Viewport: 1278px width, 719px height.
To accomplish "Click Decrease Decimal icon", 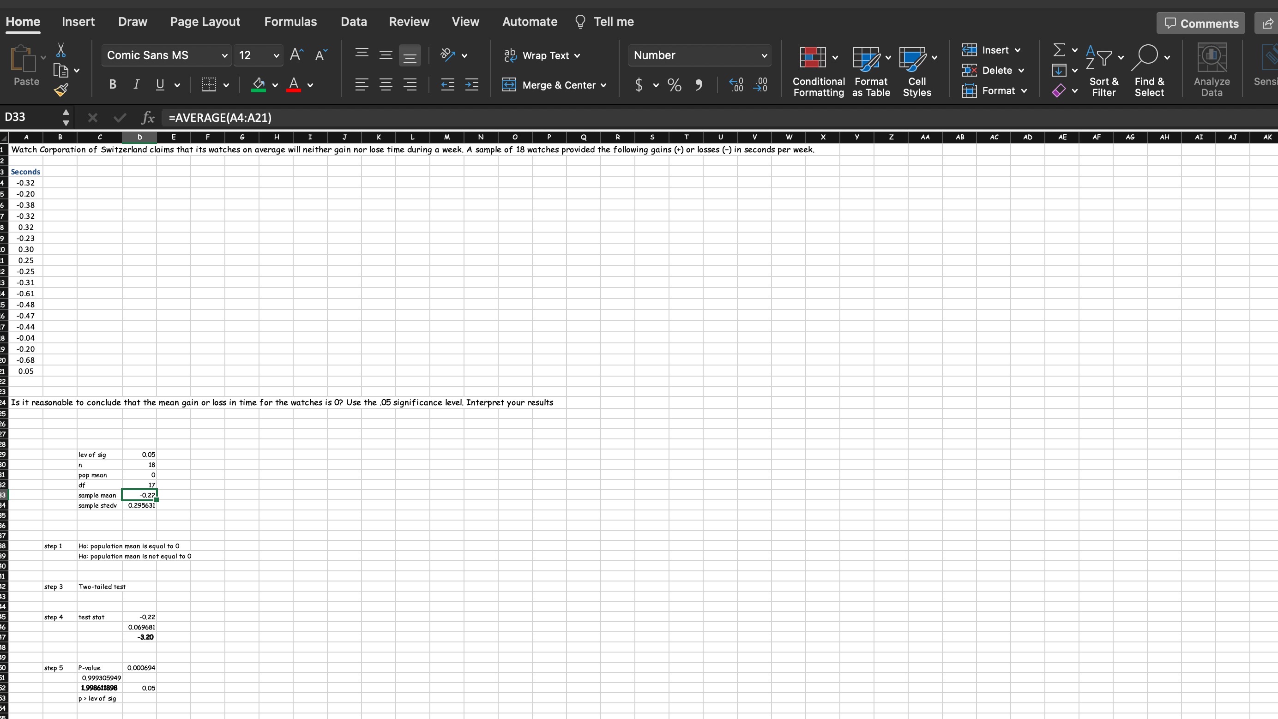I will tap(760, 85).
